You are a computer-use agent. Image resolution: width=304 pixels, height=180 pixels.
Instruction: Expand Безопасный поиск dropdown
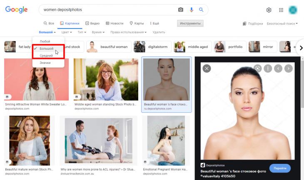click(x=282, y=24)
